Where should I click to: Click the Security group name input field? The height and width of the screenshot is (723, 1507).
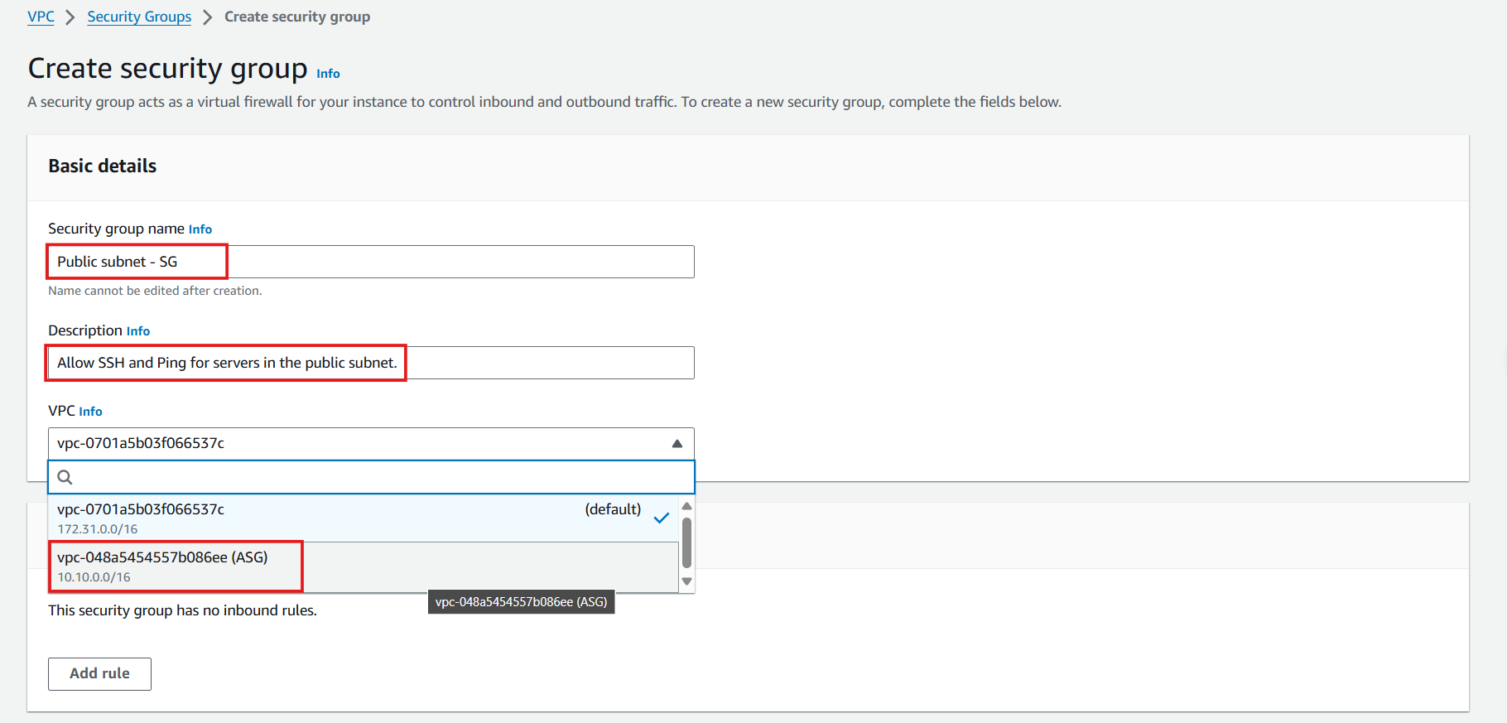pyautogui.click(x=371, y=262)
